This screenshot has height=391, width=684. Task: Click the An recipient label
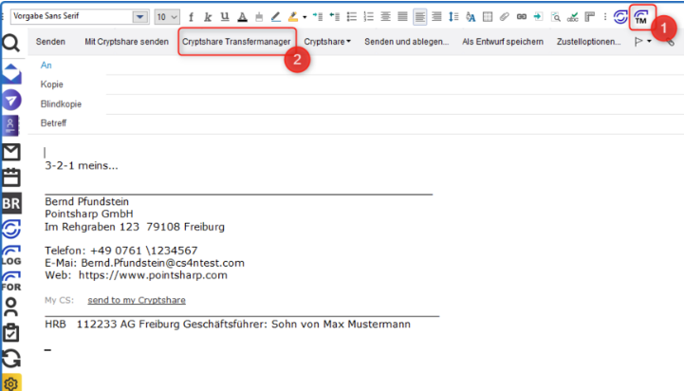[x=46, y=65]
